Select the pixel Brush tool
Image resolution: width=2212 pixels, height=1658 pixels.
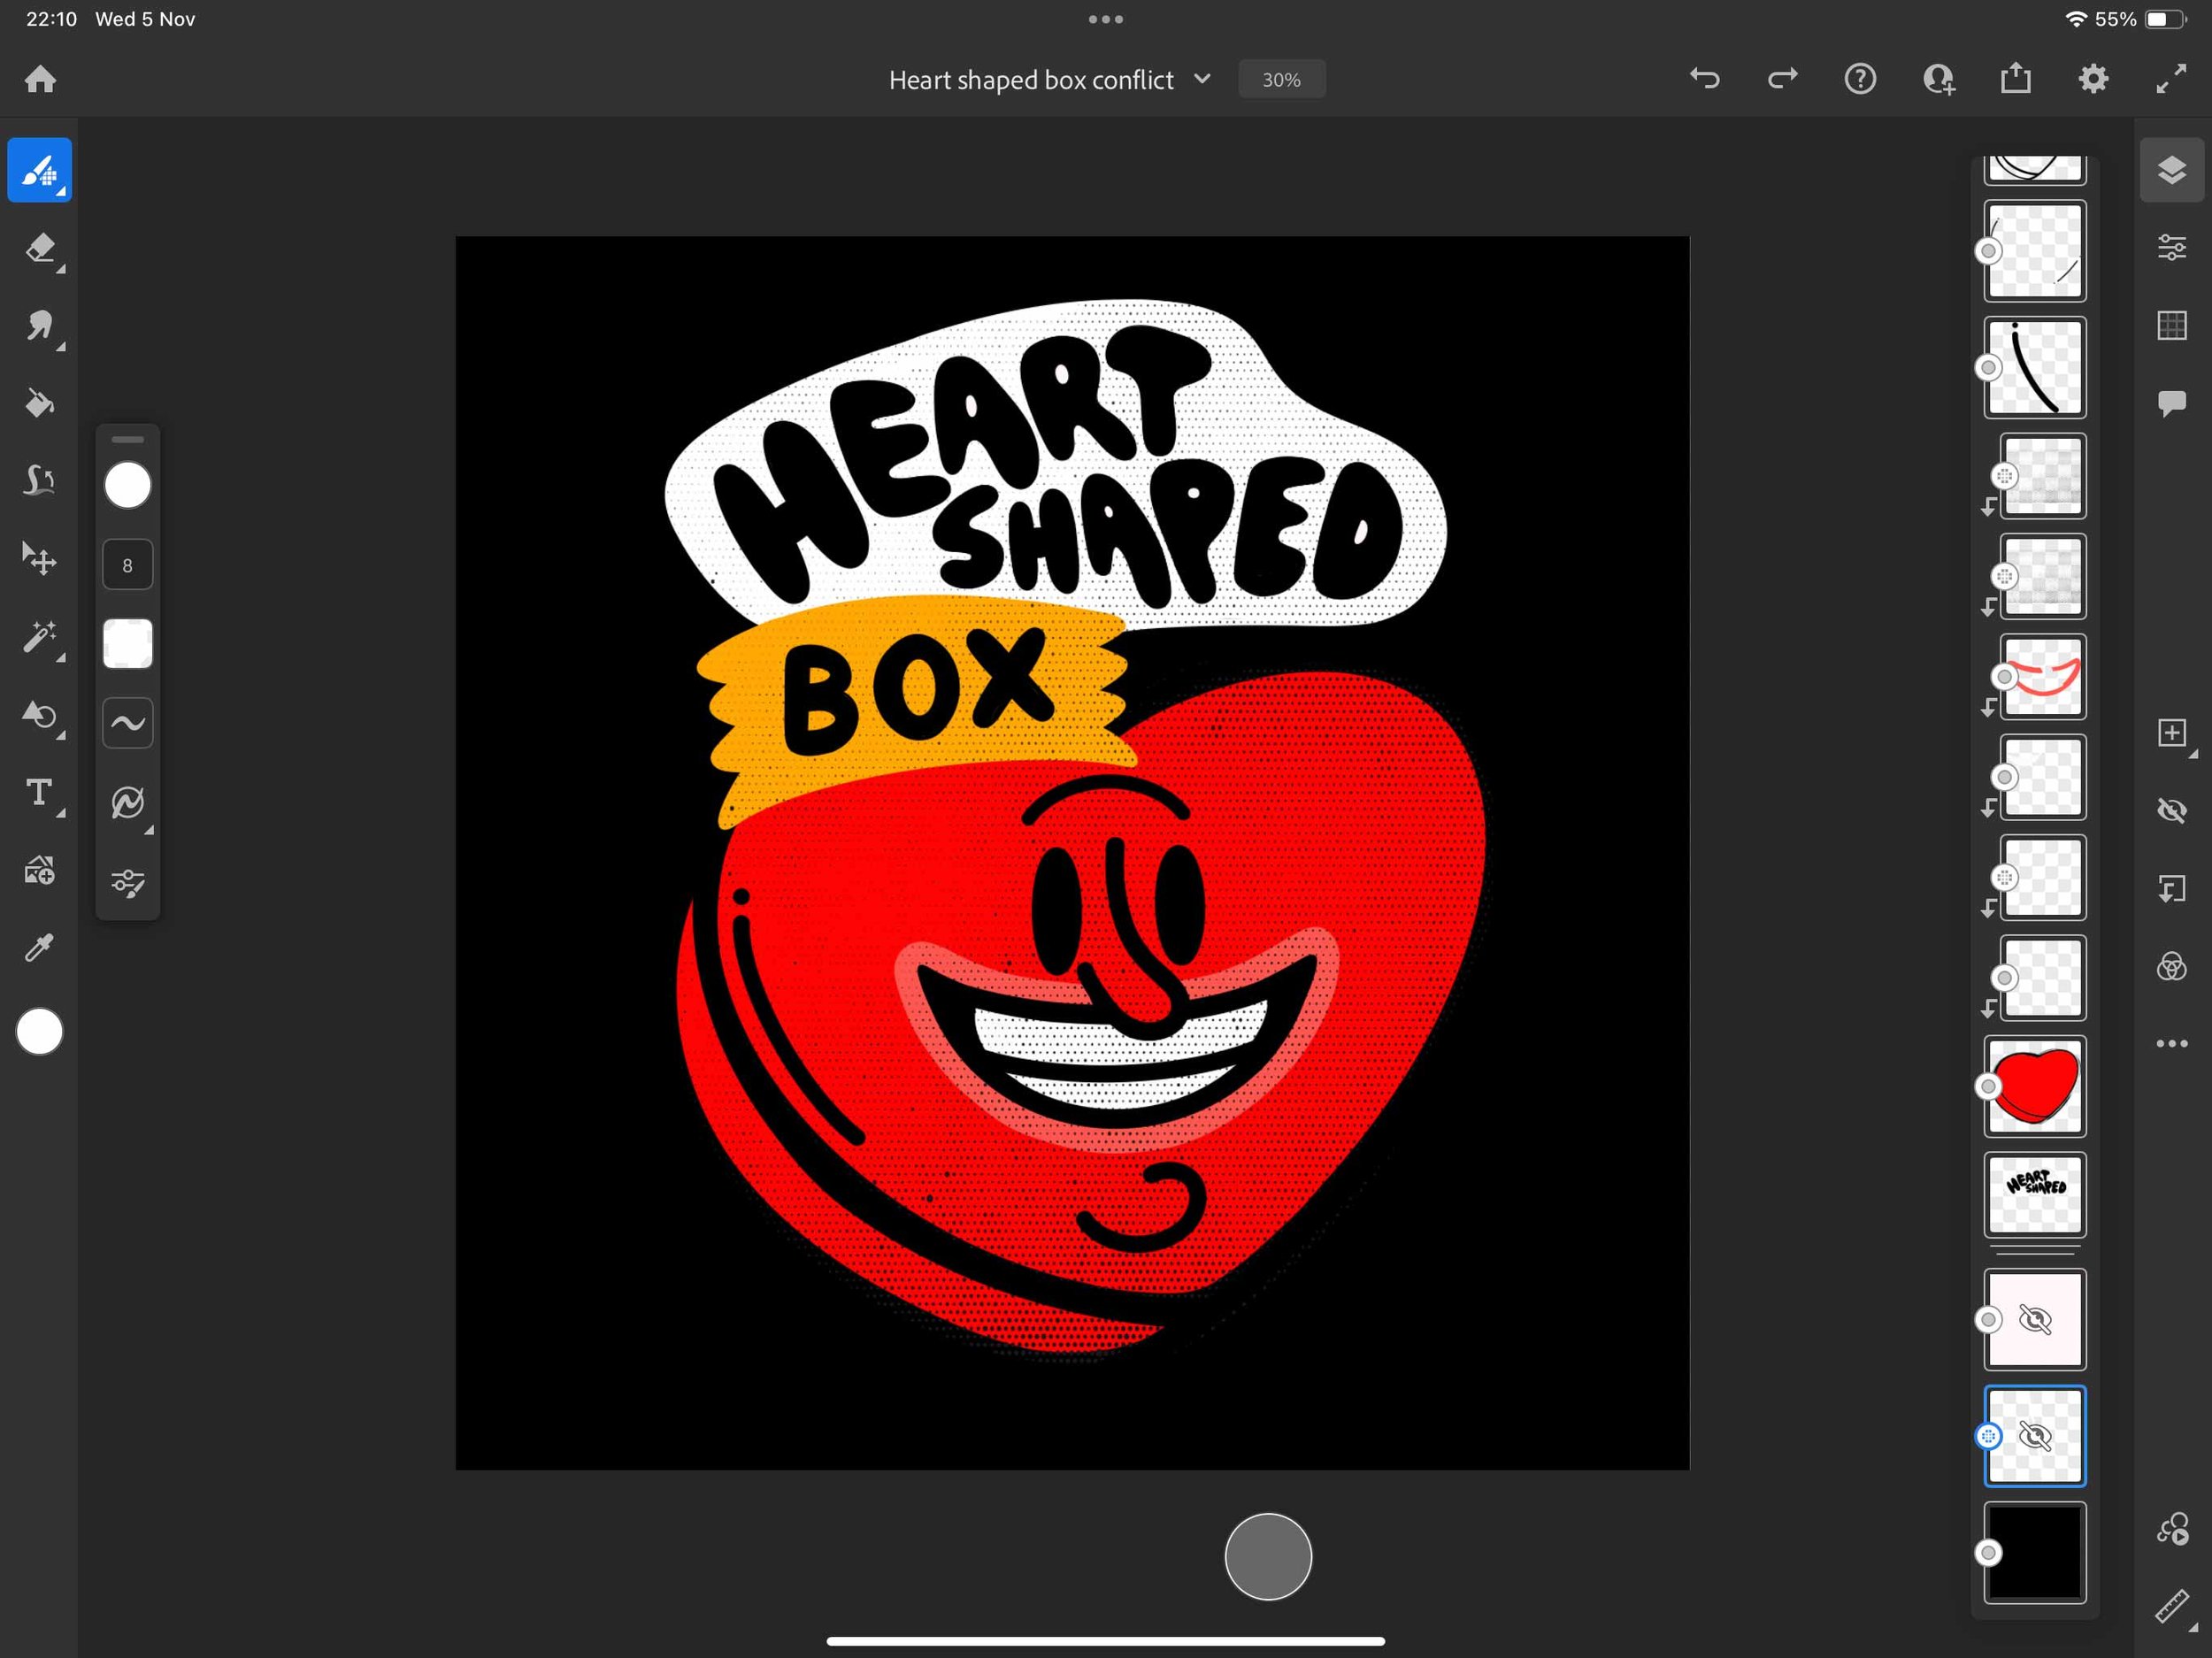40,170
